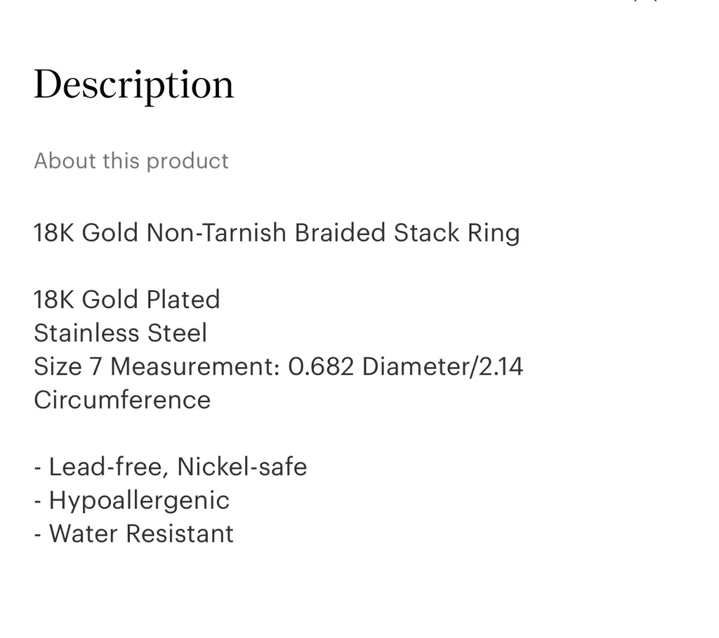Image resolution: width=719 pixels, height=638 pixels.
Task: Click the word Non-Tarnish in title
Action: 217,233
